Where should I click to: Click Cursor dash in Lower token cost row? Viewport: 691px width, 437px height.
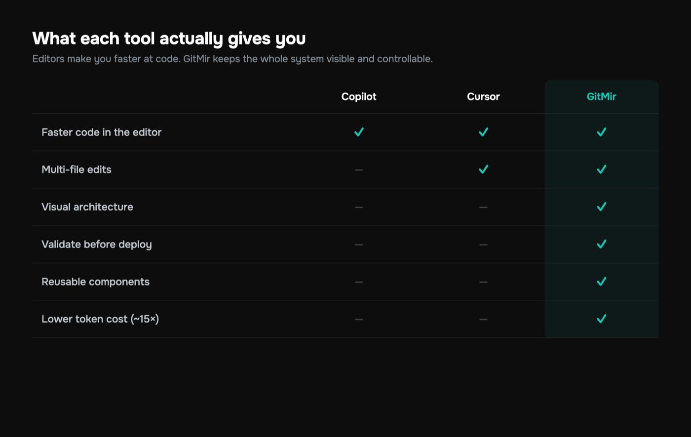[483, 320]
